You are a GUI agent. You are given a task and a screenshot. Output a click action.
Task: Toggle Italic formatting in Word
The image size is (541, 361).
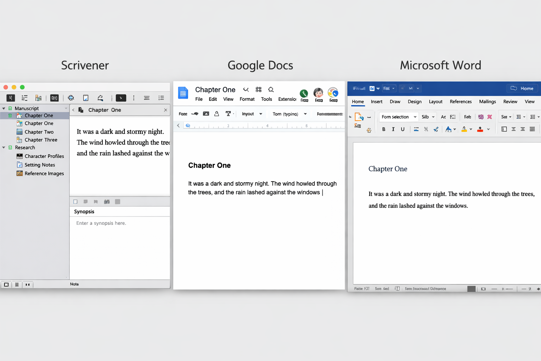click(393, 129)
